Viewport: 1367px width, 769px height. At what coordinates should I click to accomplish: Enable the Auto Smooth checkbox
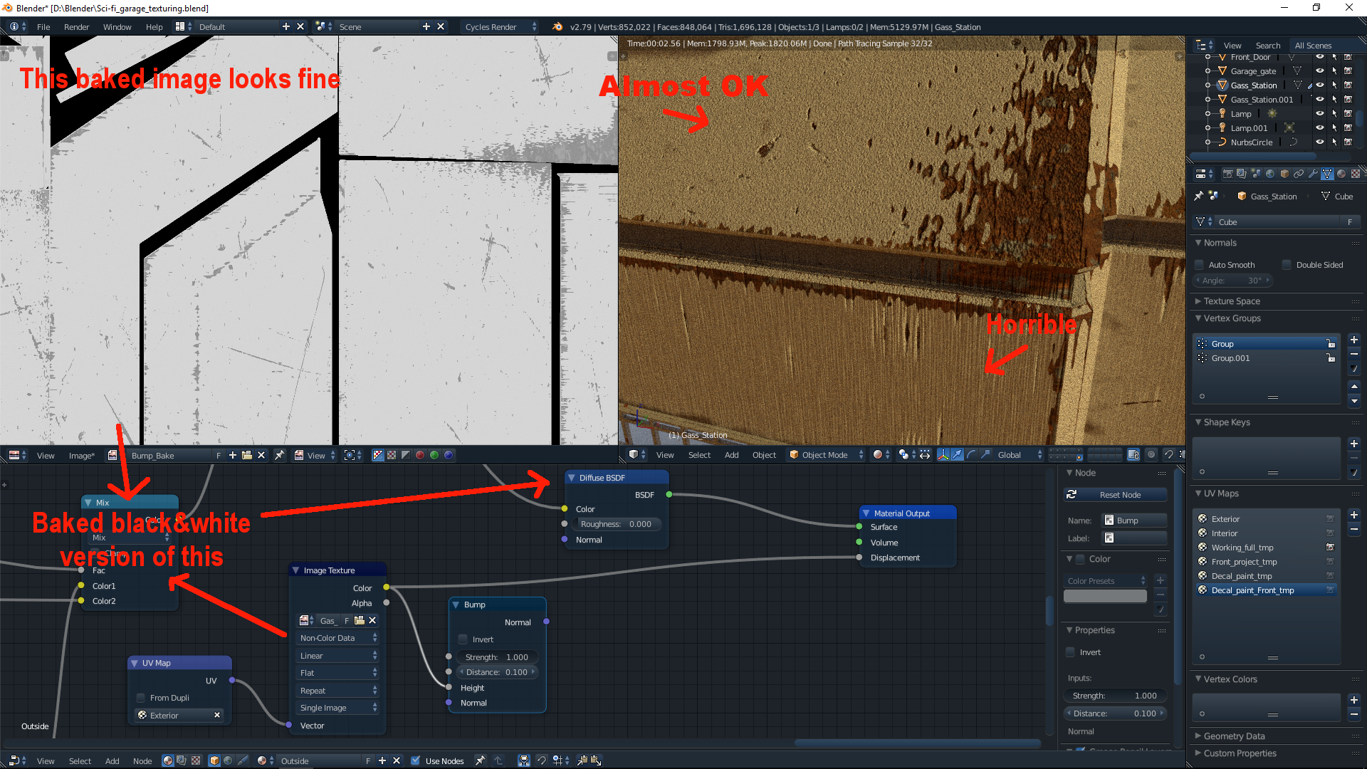(1200, 265)
